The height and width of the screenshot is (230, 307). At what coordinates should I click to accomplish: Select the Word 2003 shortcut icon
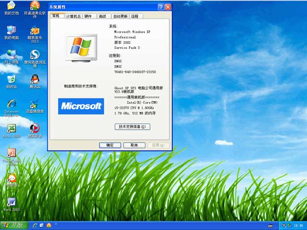tap(12, 205)
